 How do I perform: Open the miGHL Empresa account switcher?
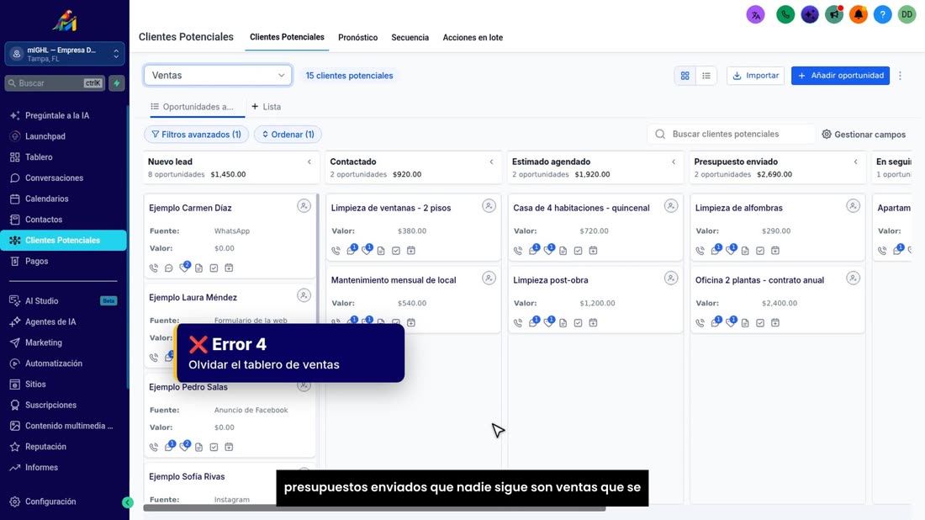point(65,55)
